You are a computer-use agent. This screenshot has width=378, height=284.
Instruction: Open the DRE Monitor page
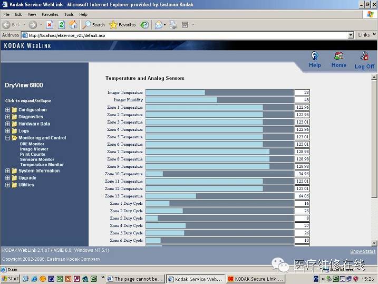pyautogui.click(x=32, y=144)
